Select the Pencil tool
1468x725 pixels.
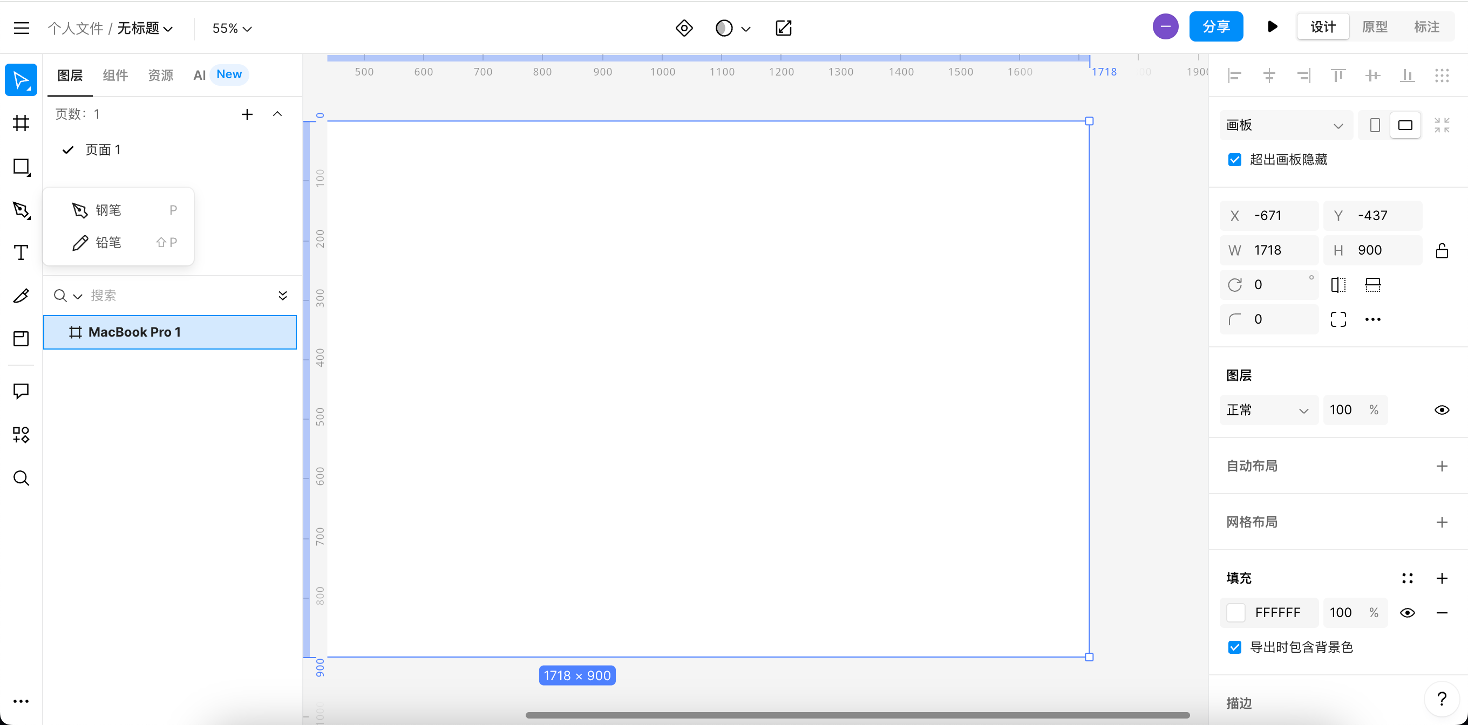(106, 243)
